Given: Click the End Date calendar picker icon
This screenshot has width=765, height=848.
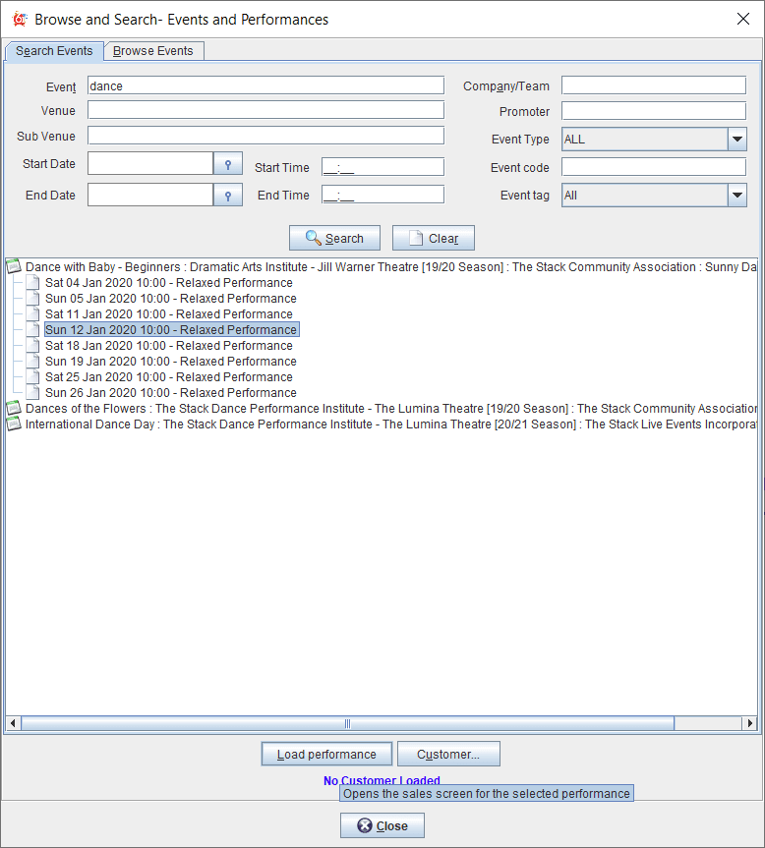Looking at the screenshot, I should [228, 196].
